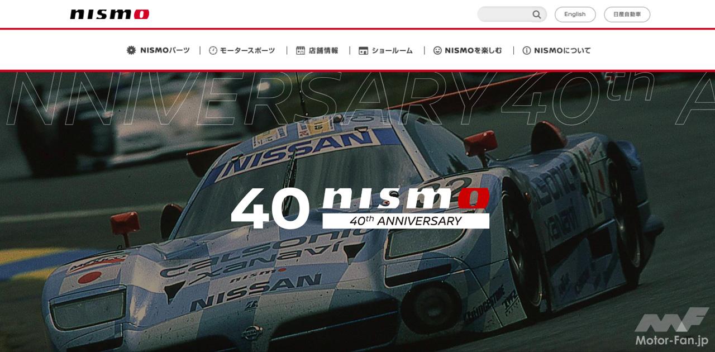
Task: Select the NISMOについて menu item
Action: [556, 50]
